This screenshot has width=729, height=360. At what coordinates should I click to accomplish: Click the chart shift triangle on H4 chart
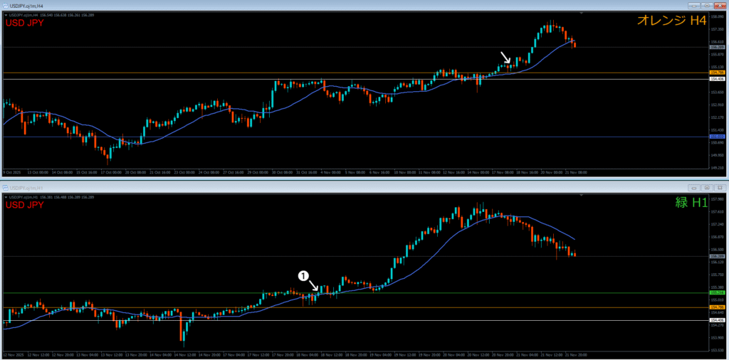[582, 14]
